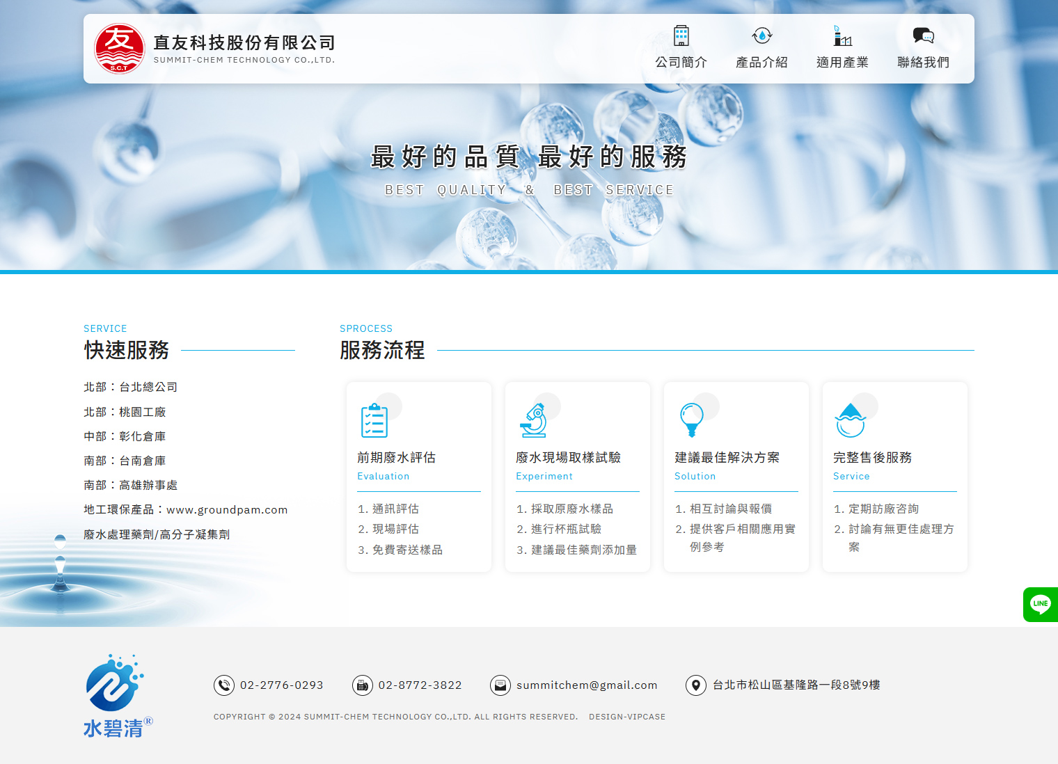Open 北部：台北總公司 link
This screenshot has height=764, width=1058.
[131, 387]
